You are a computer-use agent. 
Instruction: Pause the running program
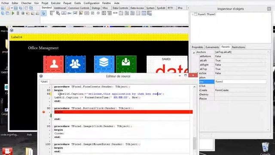pyautogui.click(x=18, y=13)
